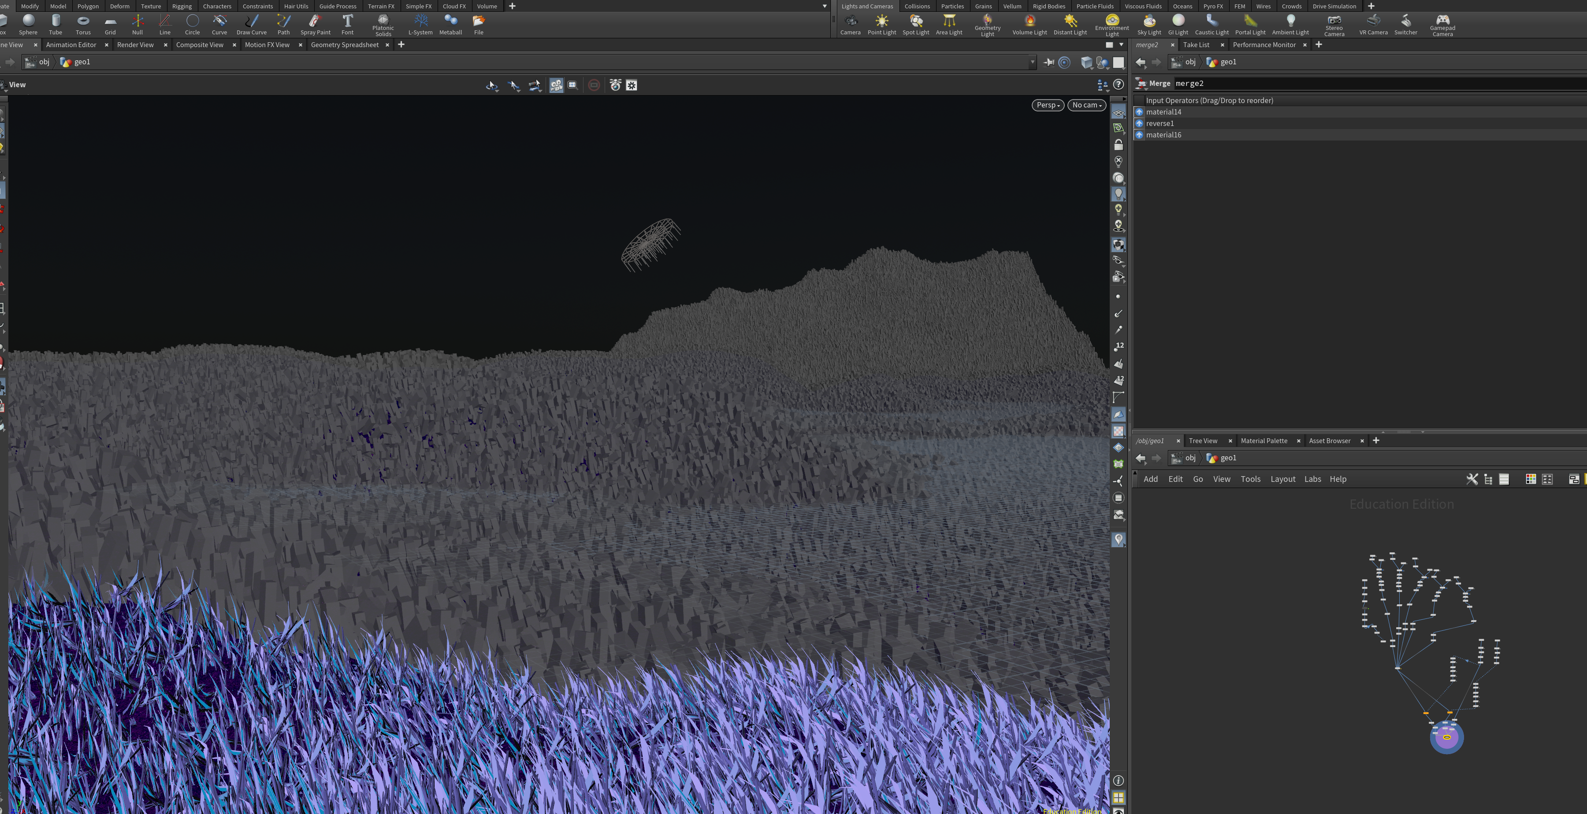Image resolution: width=1587 pixels, height=814 pixels.
Task: Create an Environment Light
Action: click(x=1112, y=25)
